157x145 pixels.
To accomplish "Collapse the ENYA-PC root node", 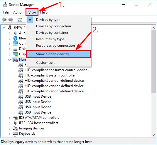I will coord(4,28).
